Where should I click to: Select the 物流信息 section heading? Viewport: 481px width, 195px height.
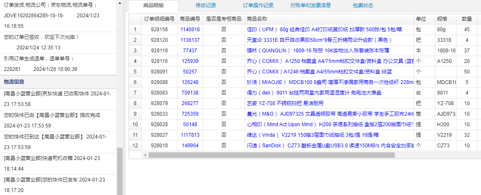point(14,82)
